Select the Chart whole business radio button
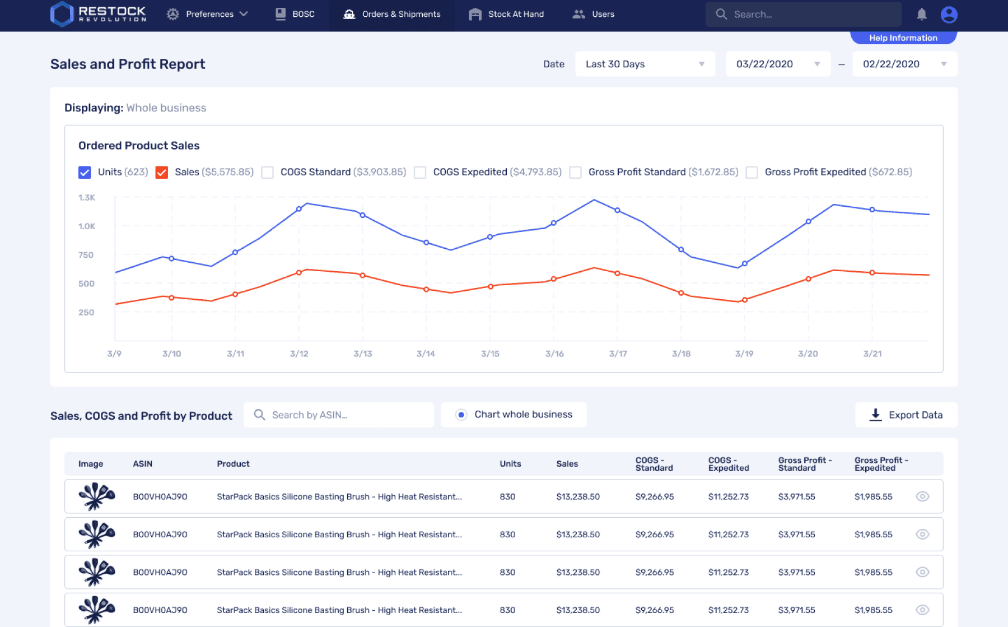This screenshot has width=1008, height=627. click(461, 415)
